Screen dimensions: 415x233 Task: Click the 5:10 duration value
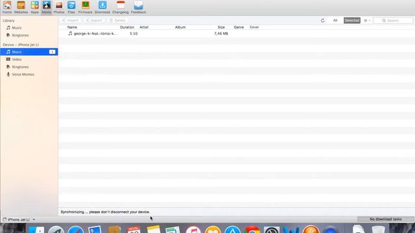134,34
